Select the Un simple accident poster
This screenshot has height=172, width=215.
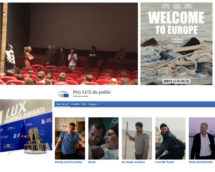pos(137,138)
